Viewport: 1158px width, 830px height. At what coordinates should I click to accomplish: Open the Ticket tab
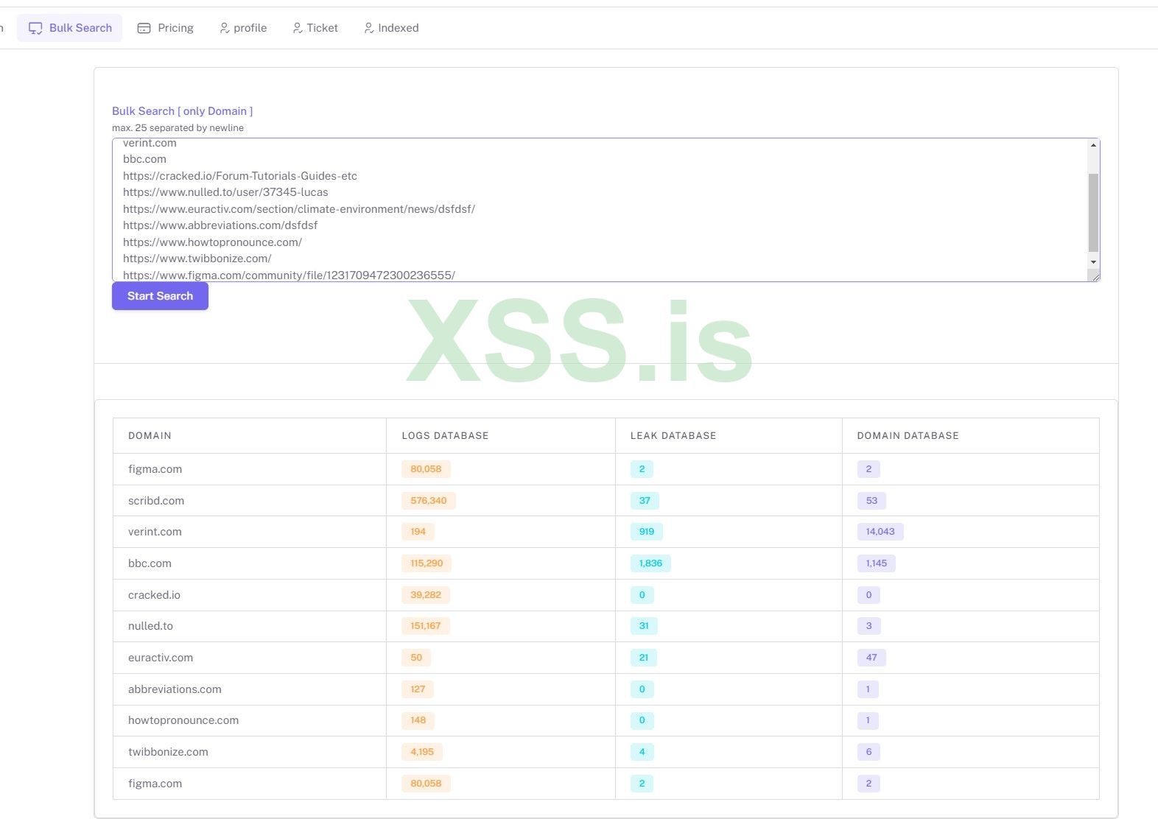tap(315, 28)
